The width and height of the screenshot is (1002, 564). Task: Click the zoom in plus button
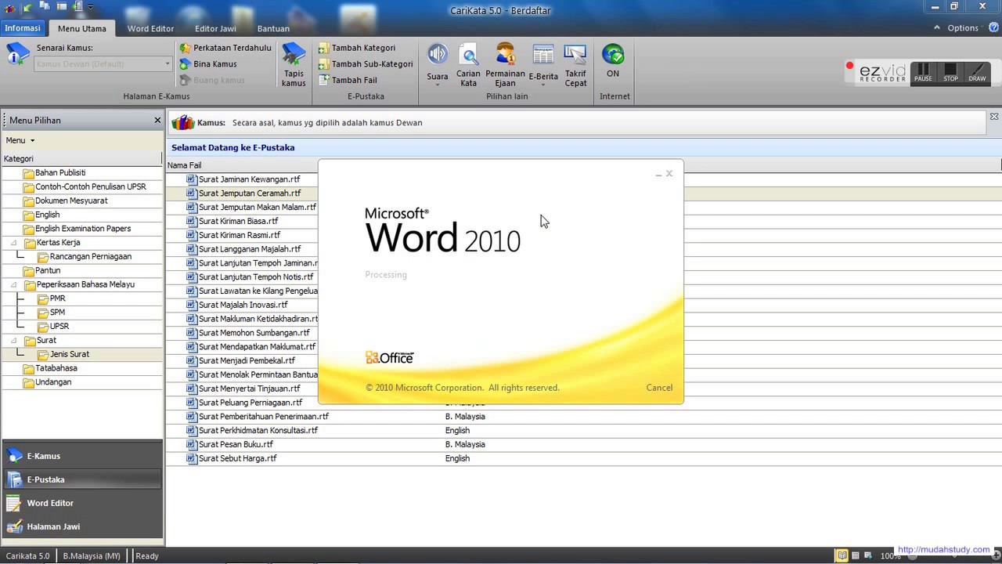[997, 555]
